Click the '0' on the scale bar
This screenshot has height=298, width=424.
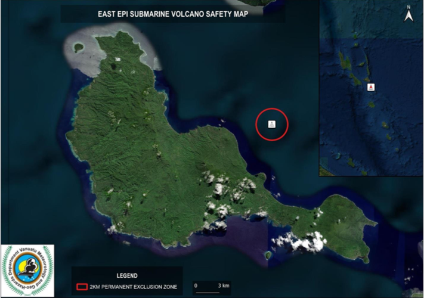pyautogui.click(x=196, y=285)
